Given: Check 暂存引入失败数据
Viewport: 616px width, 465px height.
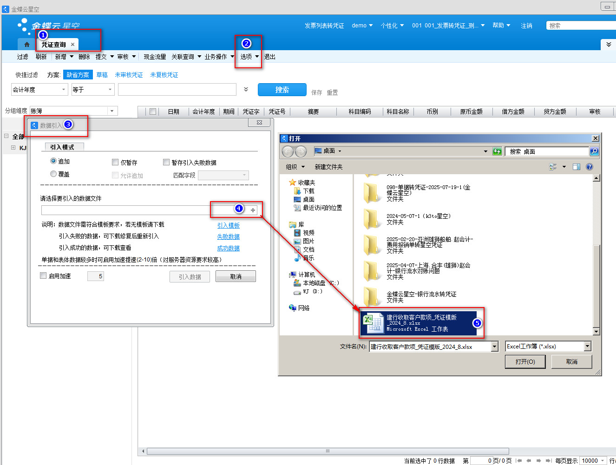Looking at the screenshot, I should click(x=166, y=162).
